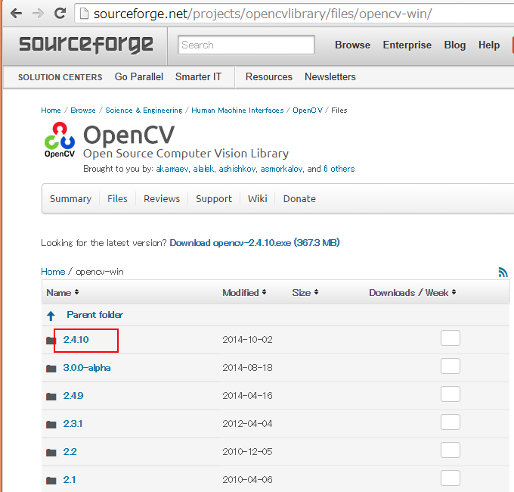
Task: Click Home in top breadcrumb
Action: point(51,111)
